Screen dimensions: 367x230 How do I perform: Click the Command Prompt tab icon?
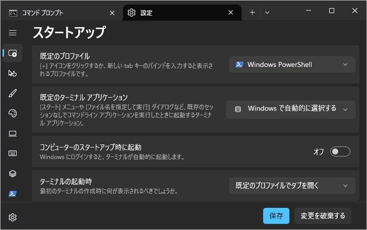(13, 13)
